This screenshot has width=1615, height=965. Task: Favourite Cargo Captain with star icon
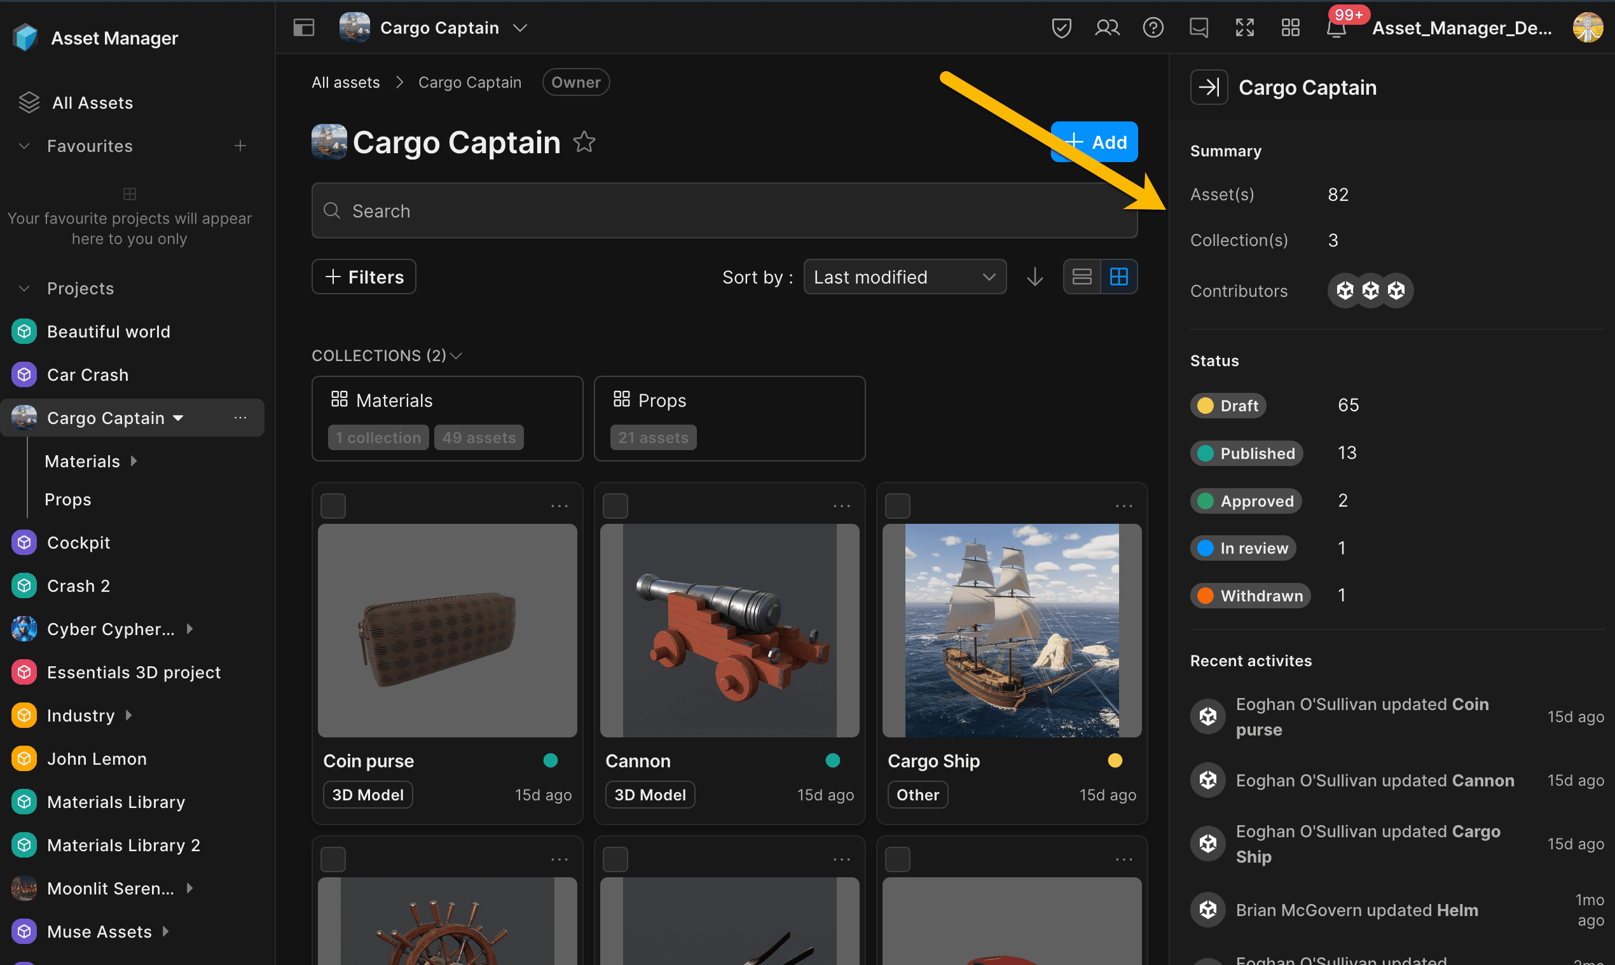(x=584, y=142)
